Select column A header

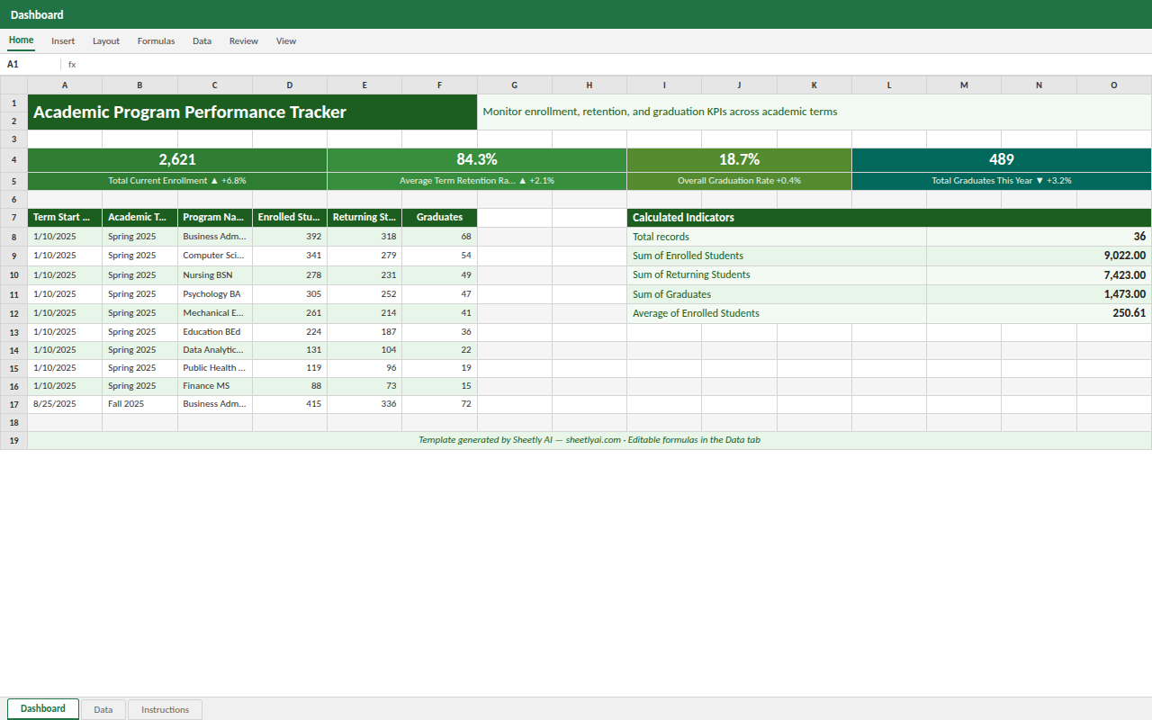[65, 85]
